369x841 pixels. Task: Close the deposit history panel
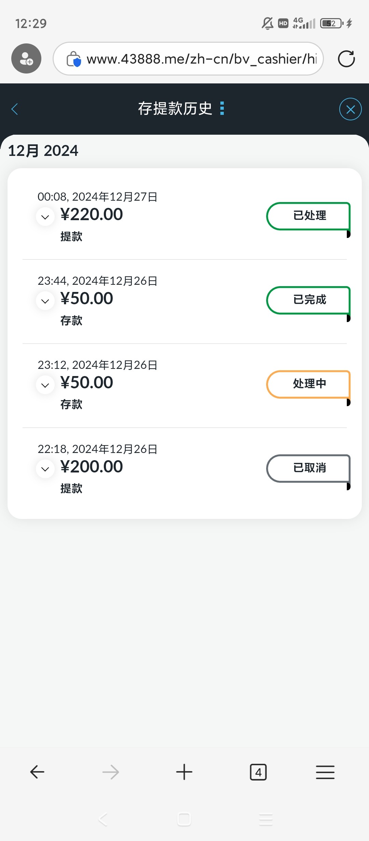pos(350,109)
